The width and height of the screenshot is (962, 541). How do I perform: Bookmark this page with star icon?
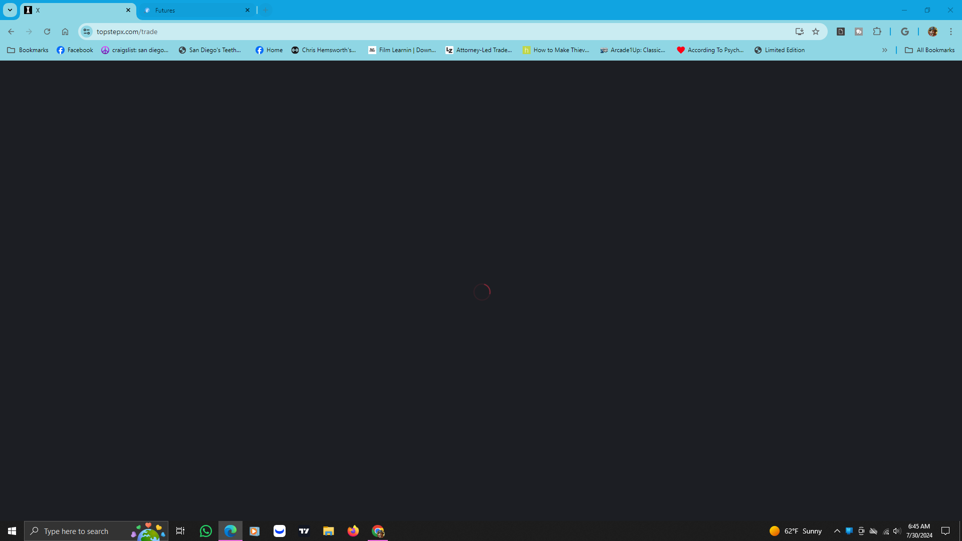point(816,32)
